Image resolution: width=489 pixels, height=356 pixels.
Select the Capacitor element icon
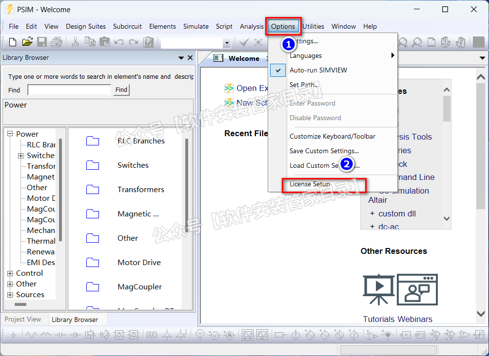click(60, 335)
